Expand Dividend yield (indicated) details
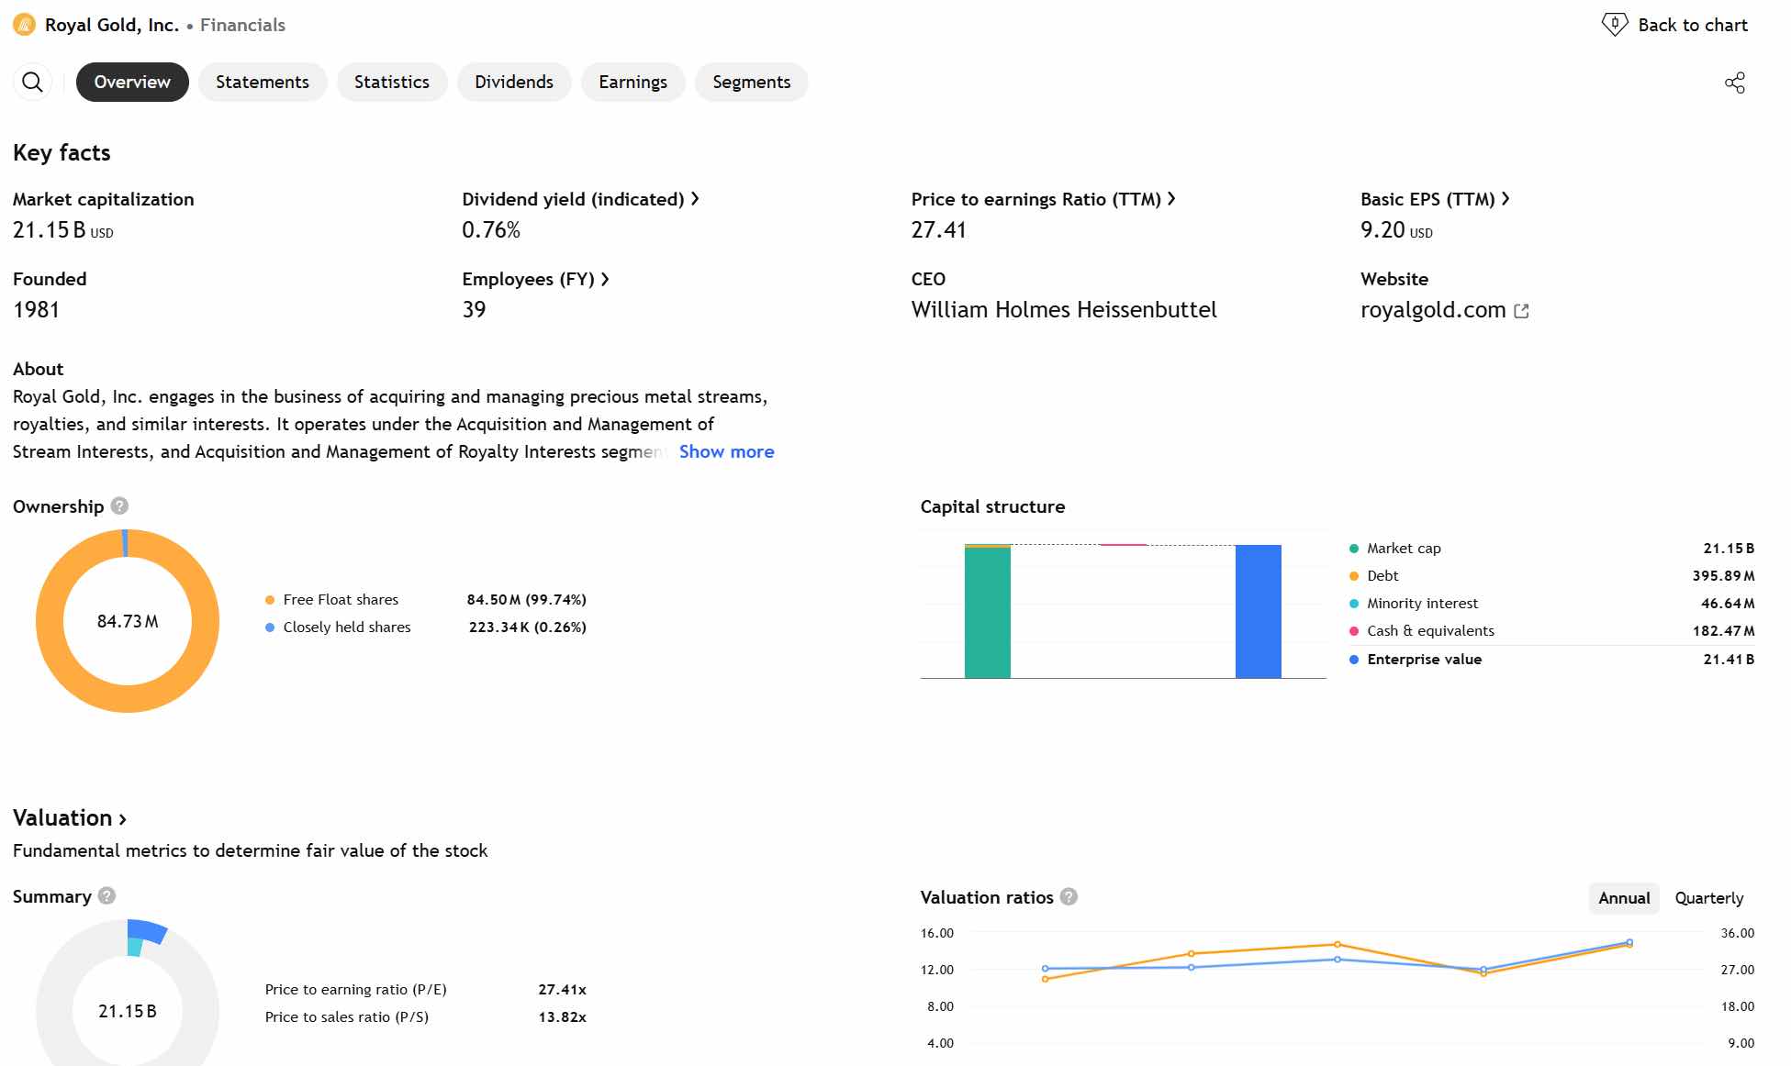The image size is (1791, 1066). click(x=581, y=199)
